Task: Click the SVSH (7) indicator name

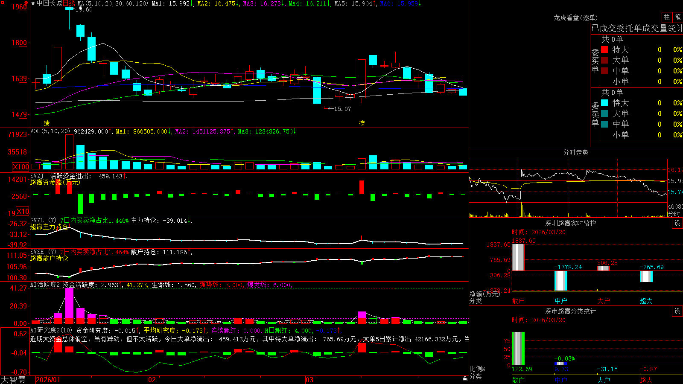Action: (44, 252)
